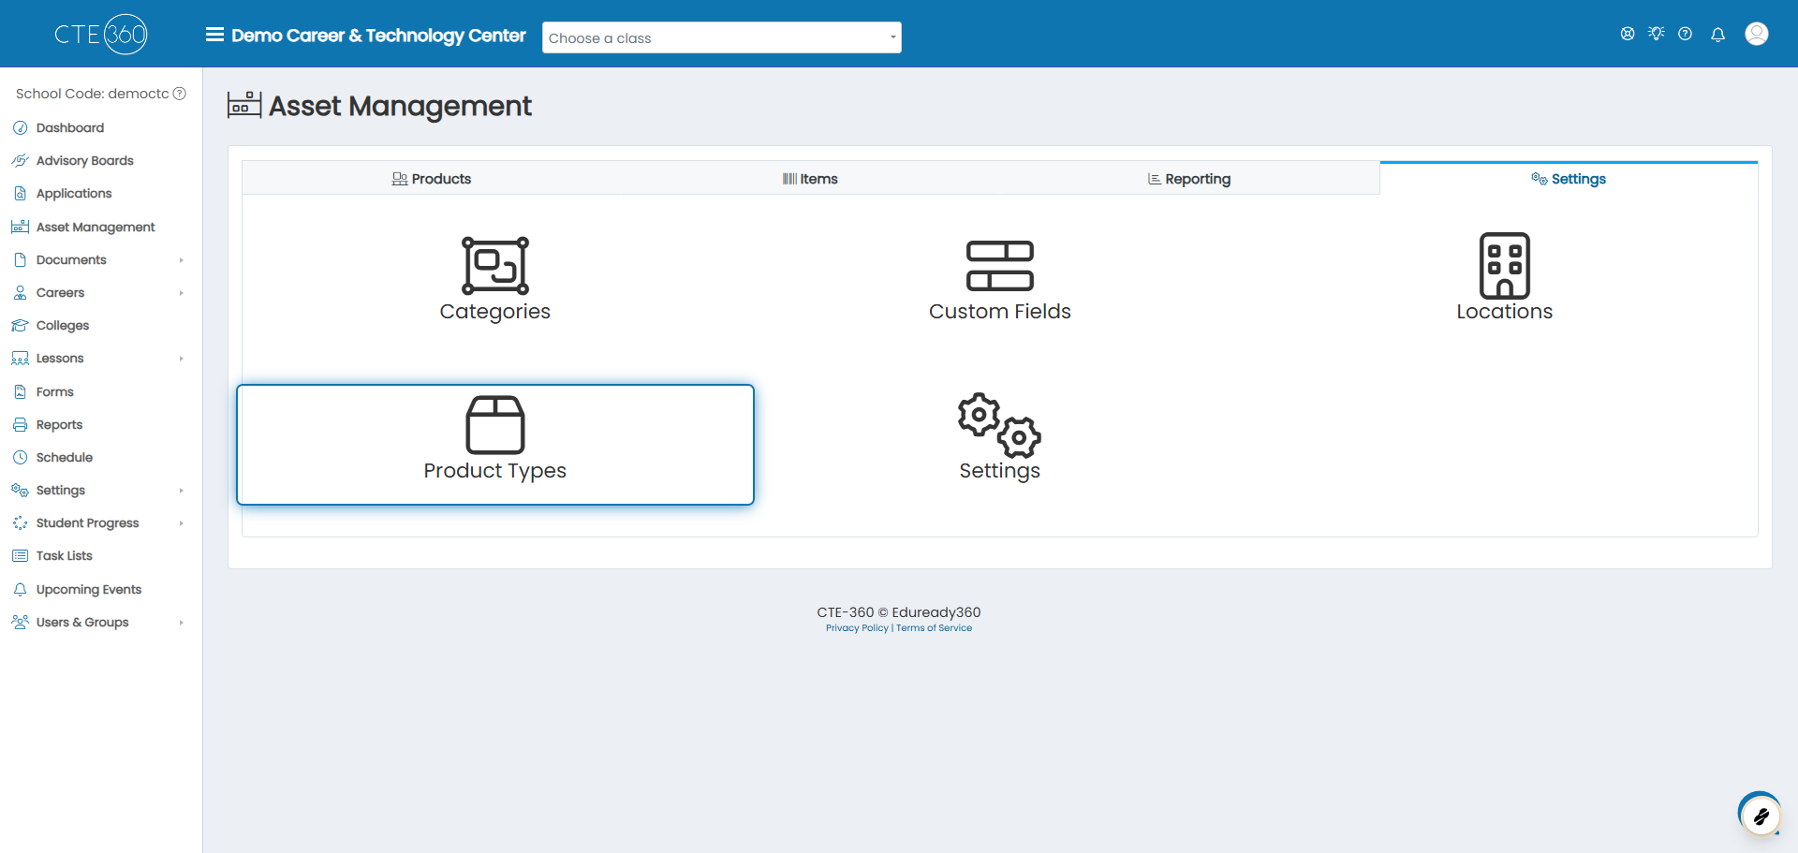Open the Privacy Policy link

(x=857, y=628)
